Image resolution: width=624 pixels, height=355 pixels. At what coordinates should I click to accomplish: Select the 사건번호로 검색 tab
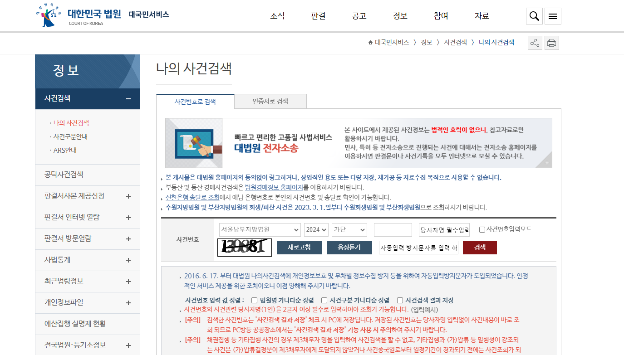tap(195, 102)
